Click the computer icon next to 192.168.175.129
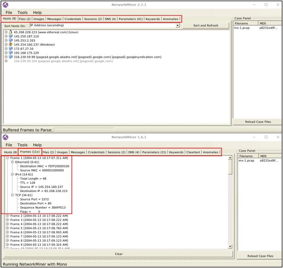Viewport: 283px width, 268px height. coord(11,53)
